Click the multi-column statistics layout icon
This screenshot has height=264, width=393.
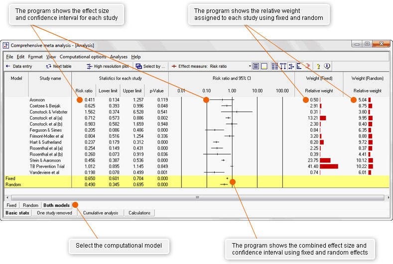[275, 66]
